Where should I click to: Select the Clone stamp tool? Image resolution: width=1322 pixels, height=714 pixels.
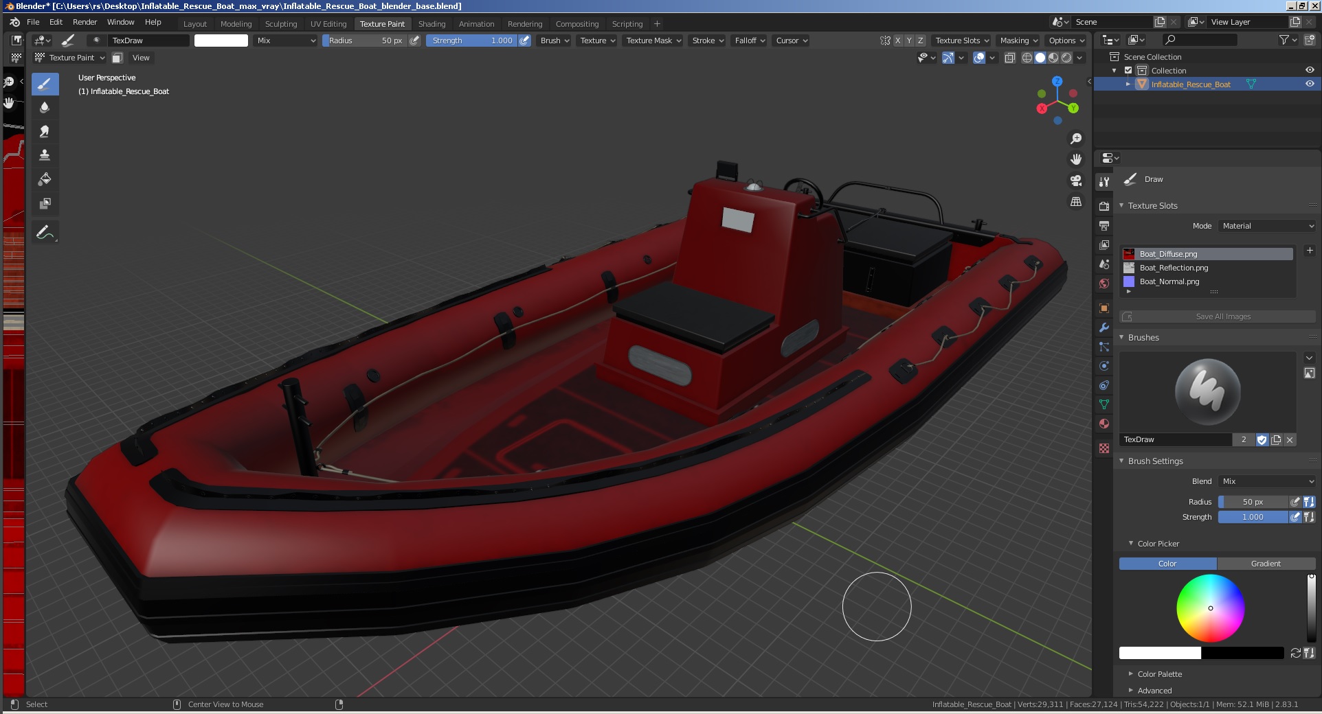point(45,155)
